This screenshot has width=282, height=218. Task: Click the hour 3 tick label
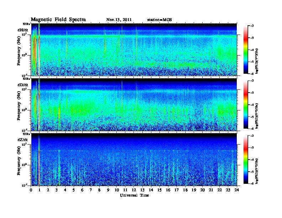coord(57,190)
